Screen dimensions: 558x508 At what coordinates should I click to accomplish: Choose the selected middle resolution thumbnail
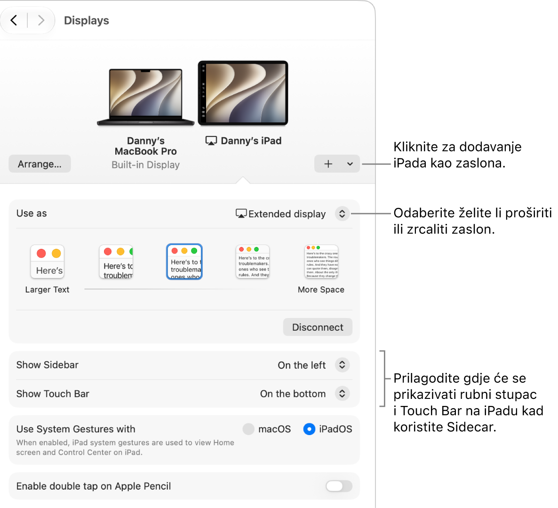[184, 262]
